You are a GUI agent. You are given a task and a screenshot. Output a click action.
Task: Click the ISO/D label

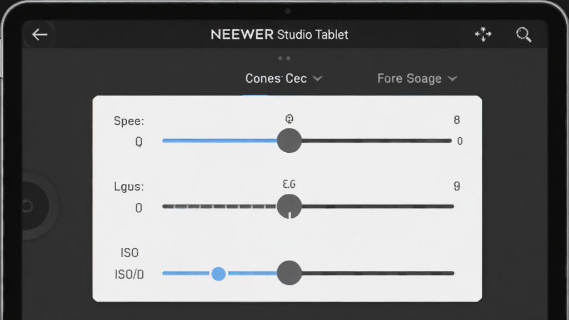pos(129,274)
